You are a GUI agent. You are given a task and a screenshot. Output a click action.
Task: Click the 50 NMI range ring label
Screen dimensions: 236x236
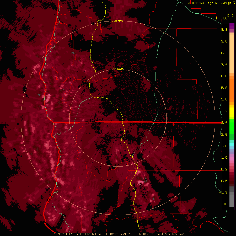point(118,69)
